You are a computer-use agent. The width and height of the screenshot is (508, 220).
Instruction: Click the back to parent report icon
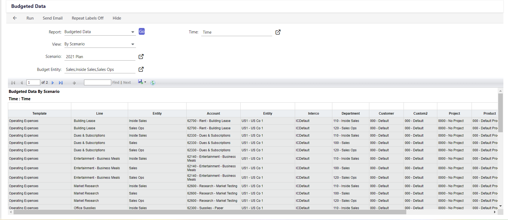[x=74, y=83]
